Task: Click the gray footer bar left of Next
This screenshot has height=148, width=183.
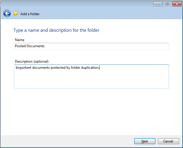Action: coord(67,141)
